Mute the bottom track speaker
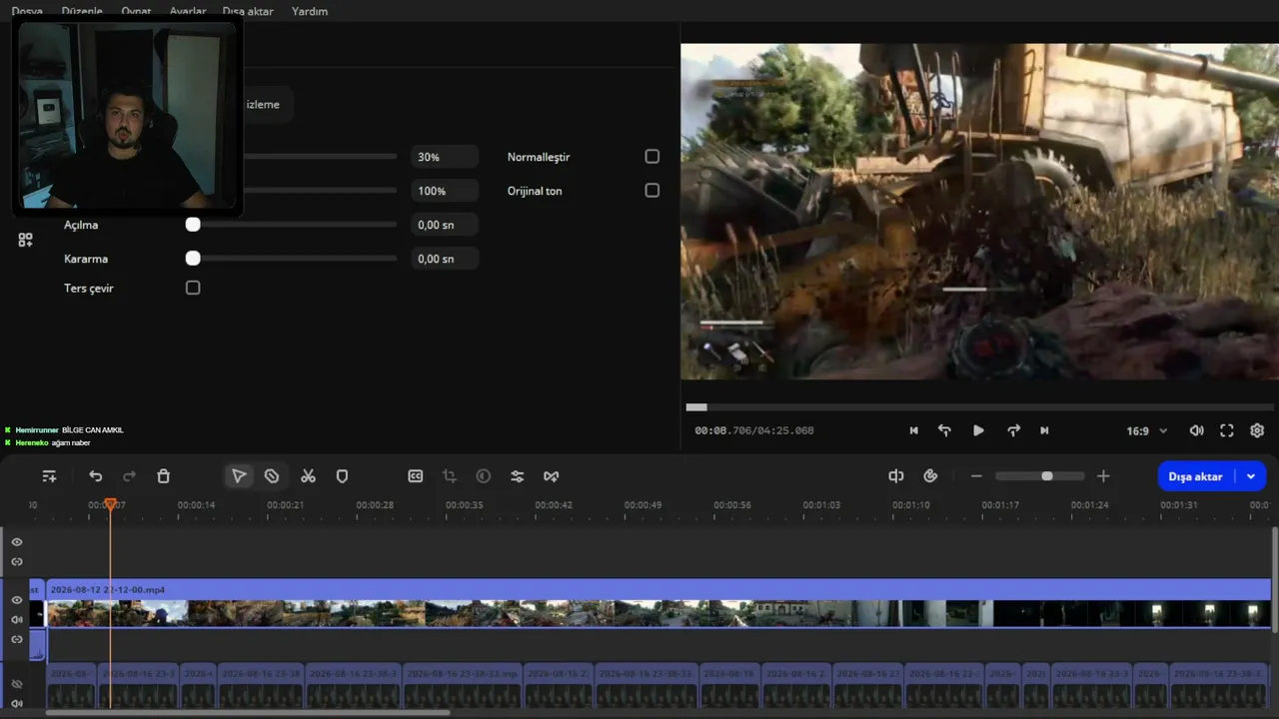1279x719 pixels. point(17,703)
